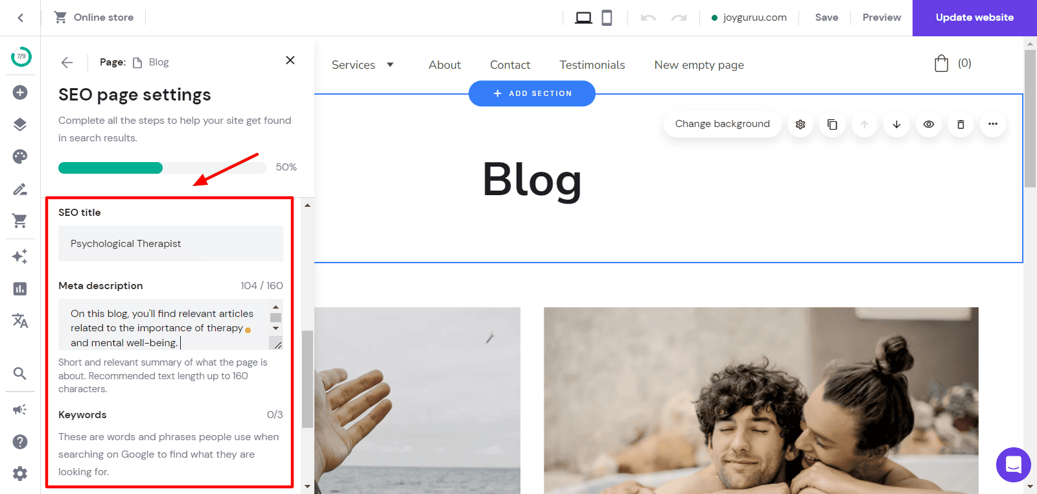Select the About navigation item
The image size is (1037, 494).
(445, 65)
